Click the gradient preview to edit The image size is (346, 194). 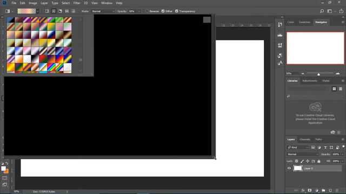(x=26, y=11)
